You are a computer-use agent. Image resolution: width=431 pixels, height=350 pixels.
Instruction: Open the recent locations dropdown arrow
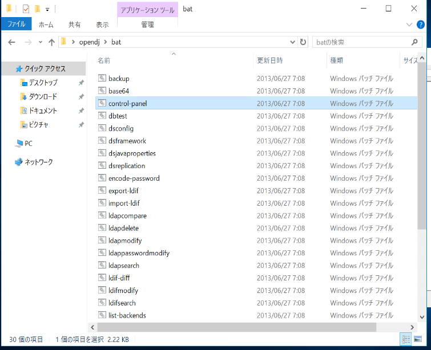coord(40,42)
